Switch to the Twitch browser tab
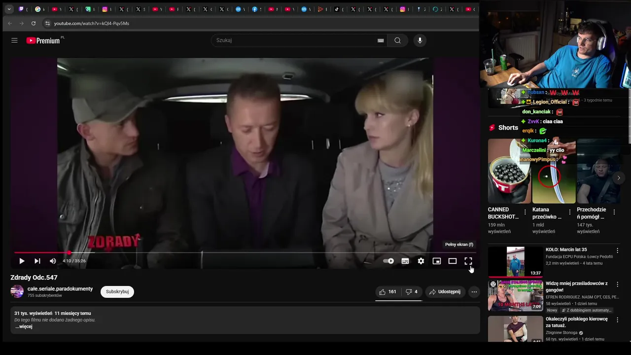The image size is (631, 355). pyautogui.click(x=21, y=9)
